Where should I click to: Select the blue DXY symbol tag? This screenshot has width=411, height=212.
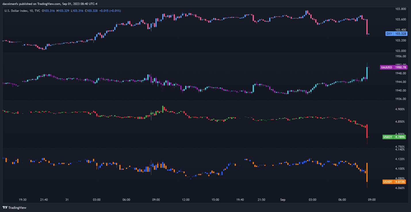coord(389,34)
